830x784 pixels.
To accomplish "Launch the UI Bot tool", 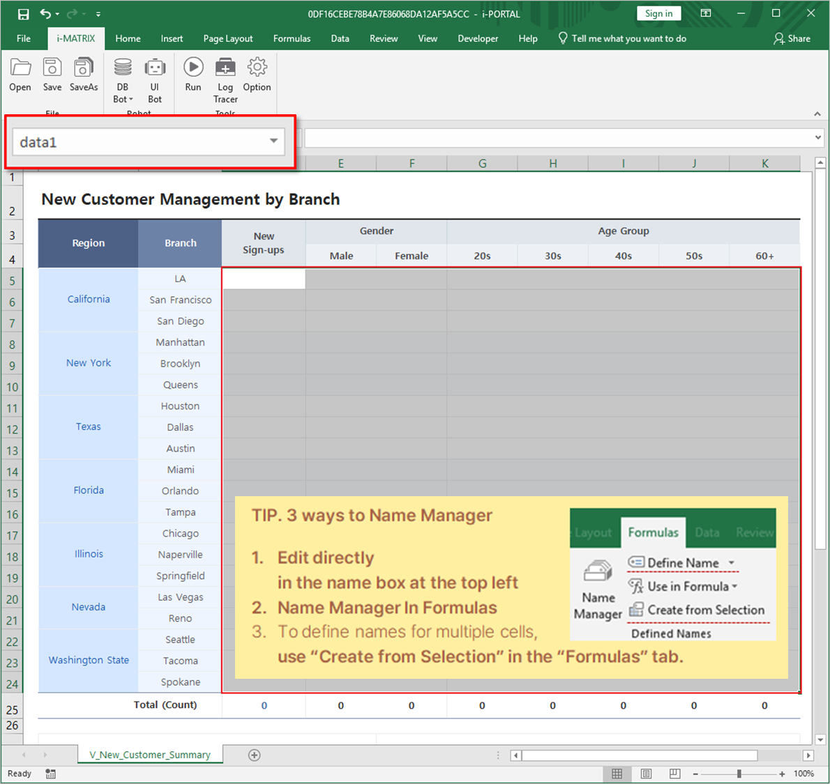I will tap(155, 68).
